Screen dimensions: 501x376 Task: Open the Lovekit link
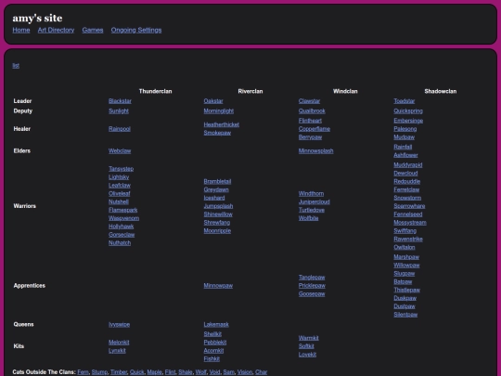pos(307,355)
